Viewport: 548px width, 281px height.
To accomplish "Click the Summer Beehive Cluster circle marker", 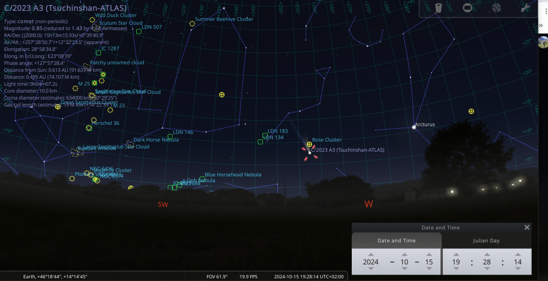I will (192, 24).
